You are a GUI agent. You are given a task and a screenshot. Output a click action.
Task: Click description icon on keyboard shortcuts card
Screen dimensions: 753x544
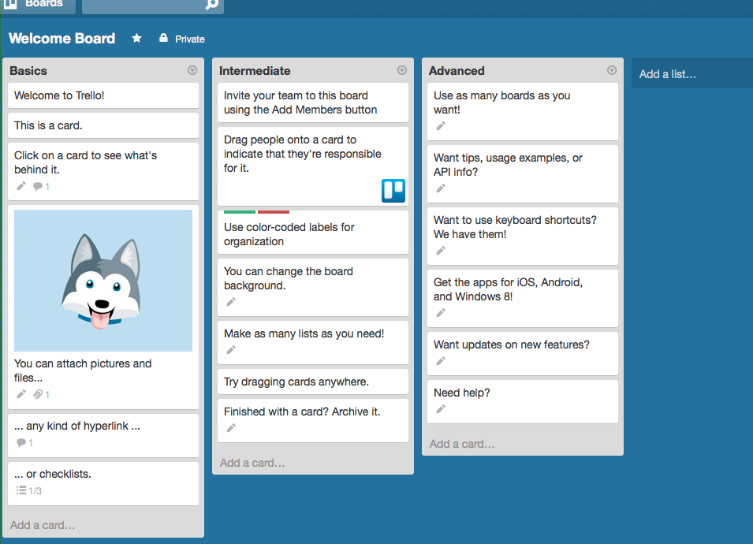point(441,251)
